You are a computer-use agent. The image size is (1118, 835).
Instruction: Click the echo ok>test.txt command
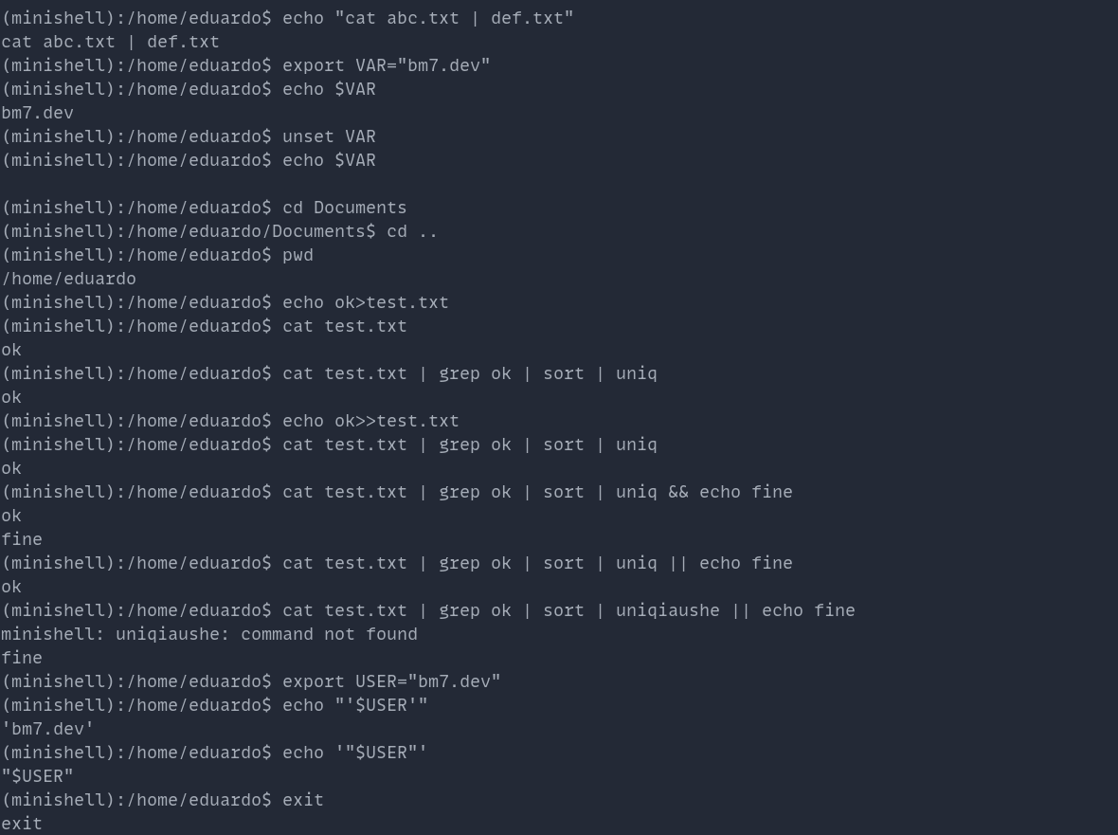click(365, 302)
